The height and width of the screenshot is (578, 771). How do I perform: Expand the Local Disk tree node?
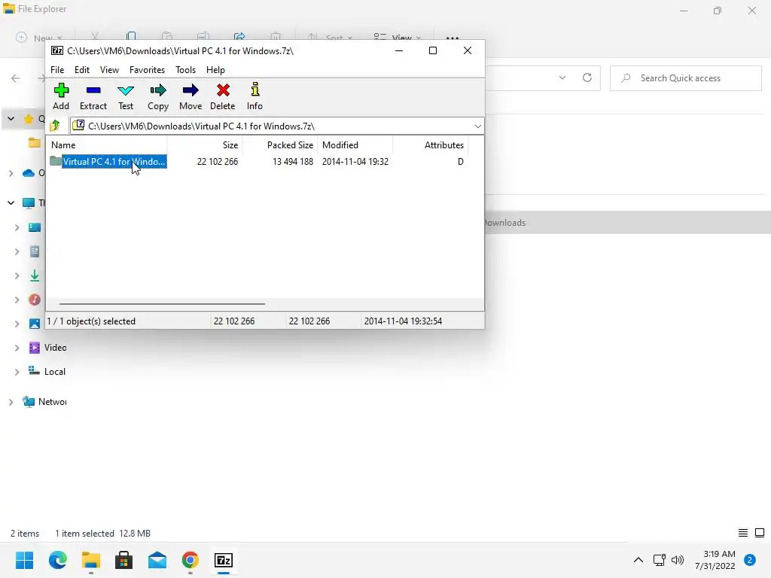point(17,372)
